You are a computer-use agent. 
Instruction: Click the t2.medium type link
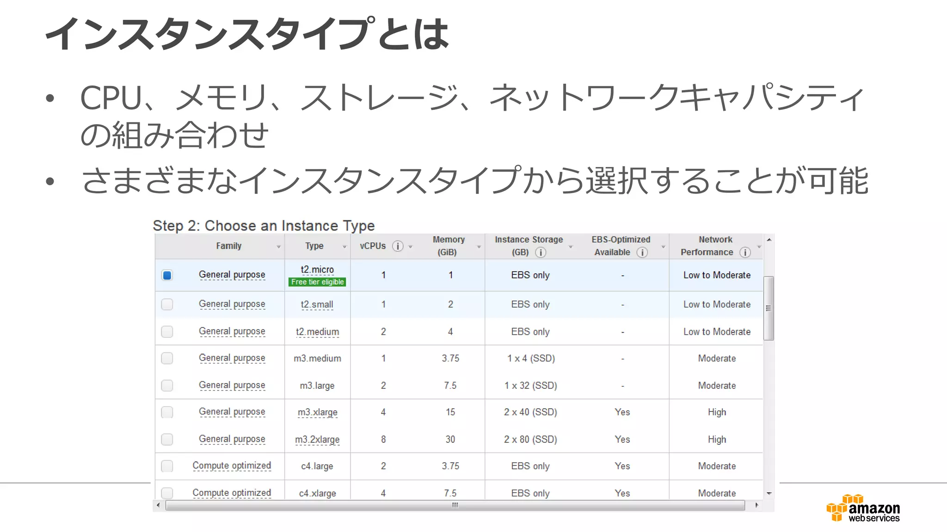(x=317, y=332)
